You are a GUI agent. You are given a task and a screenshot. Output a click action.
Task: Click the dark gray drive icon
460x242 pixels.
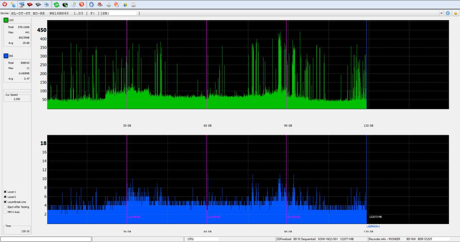[x=38, y=5]
